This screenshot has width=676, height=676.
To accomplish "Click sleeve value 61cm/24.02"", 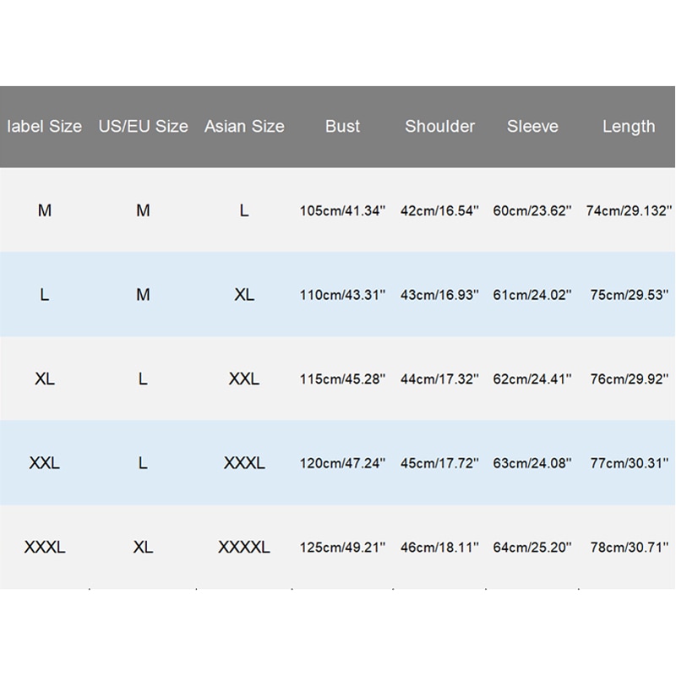I will [x=532, y=295].
